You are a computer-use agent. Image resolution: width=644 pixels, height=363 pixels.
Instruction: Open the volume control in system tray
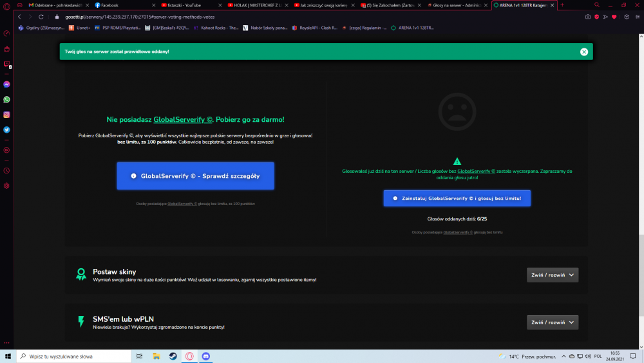click(x=588, y=357)
